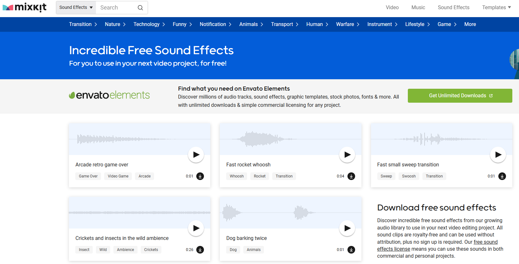Select the Sweep tag

[x=386, y=176]
